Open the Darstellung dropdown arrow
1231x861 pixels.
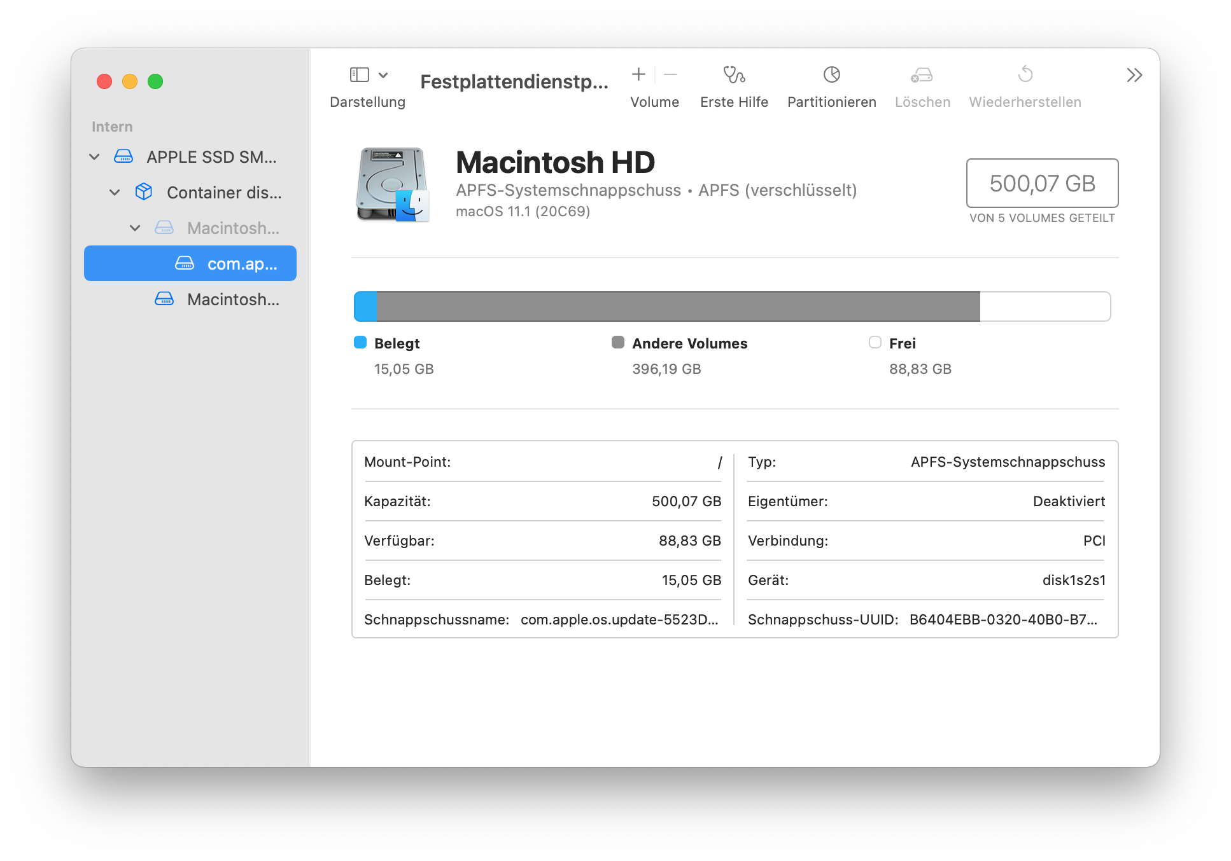[x=383, y=75]
